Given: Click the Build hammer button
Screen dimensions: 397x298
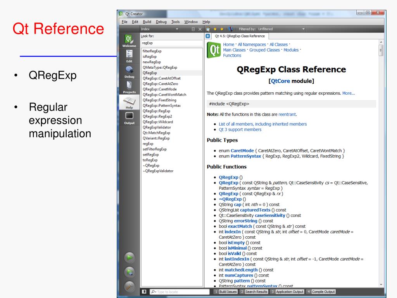Looking at the screenshot, I should point(129,286).
